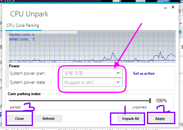Click the CPU usage graph area
Screen dimensions: 183x130
(x=92, y=47)
